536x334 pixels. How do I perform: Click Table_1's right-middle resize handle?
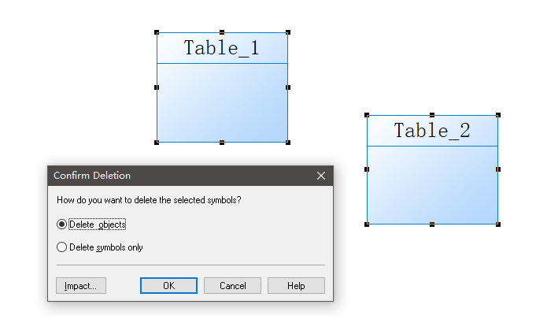288,87
